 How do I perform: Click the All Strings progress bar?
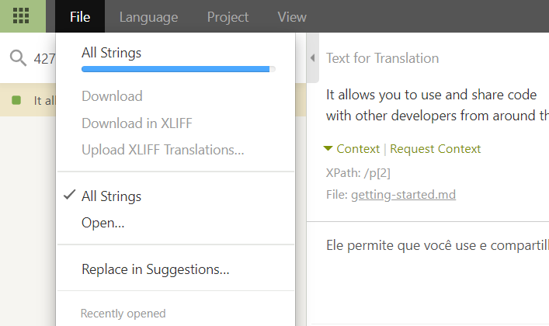tap(179, 69)
